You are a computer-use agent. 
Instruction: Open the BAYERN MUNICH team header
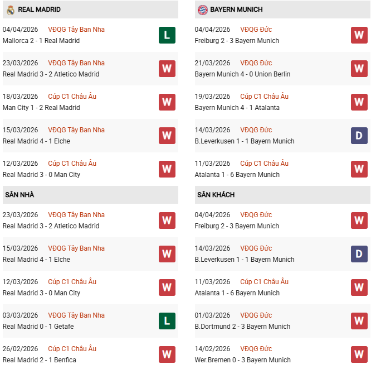pyautogui.click(x=236, y=9)
